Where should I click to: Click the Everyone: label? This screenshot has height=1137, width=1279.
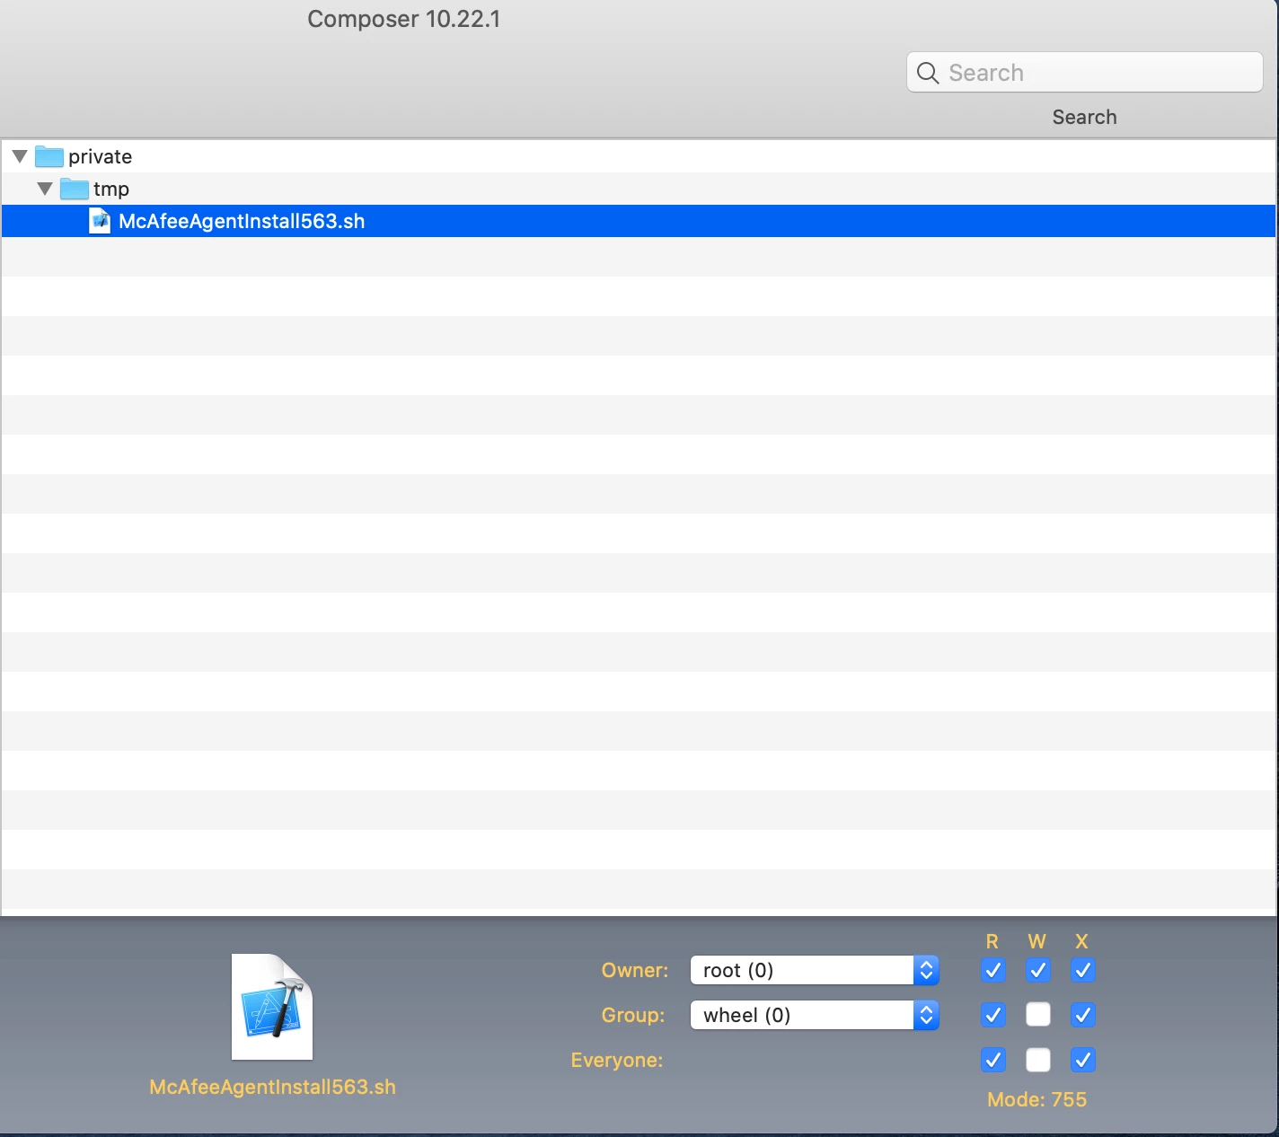pos(617,1060)
